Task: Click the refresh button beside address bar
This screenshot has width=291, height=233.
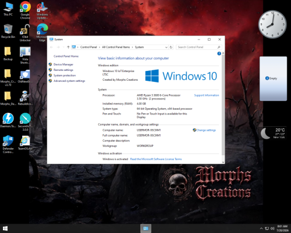Action: click(171, 47)
